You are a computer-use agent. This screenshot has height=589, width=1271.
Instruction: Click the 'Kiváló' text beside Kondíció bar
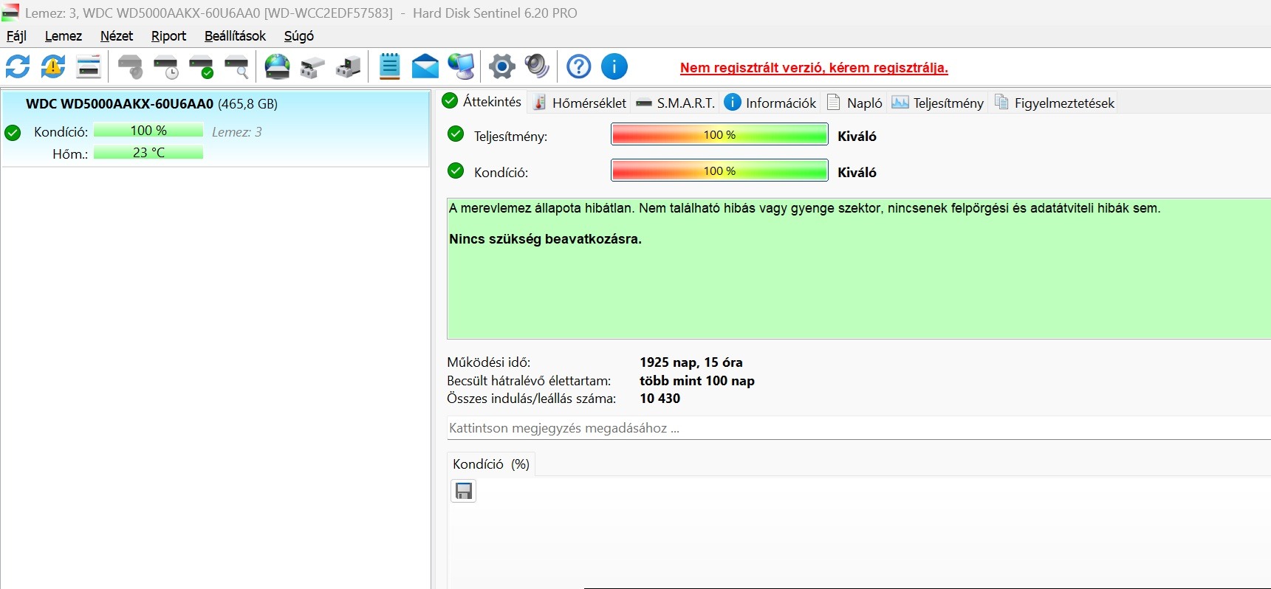857,172
